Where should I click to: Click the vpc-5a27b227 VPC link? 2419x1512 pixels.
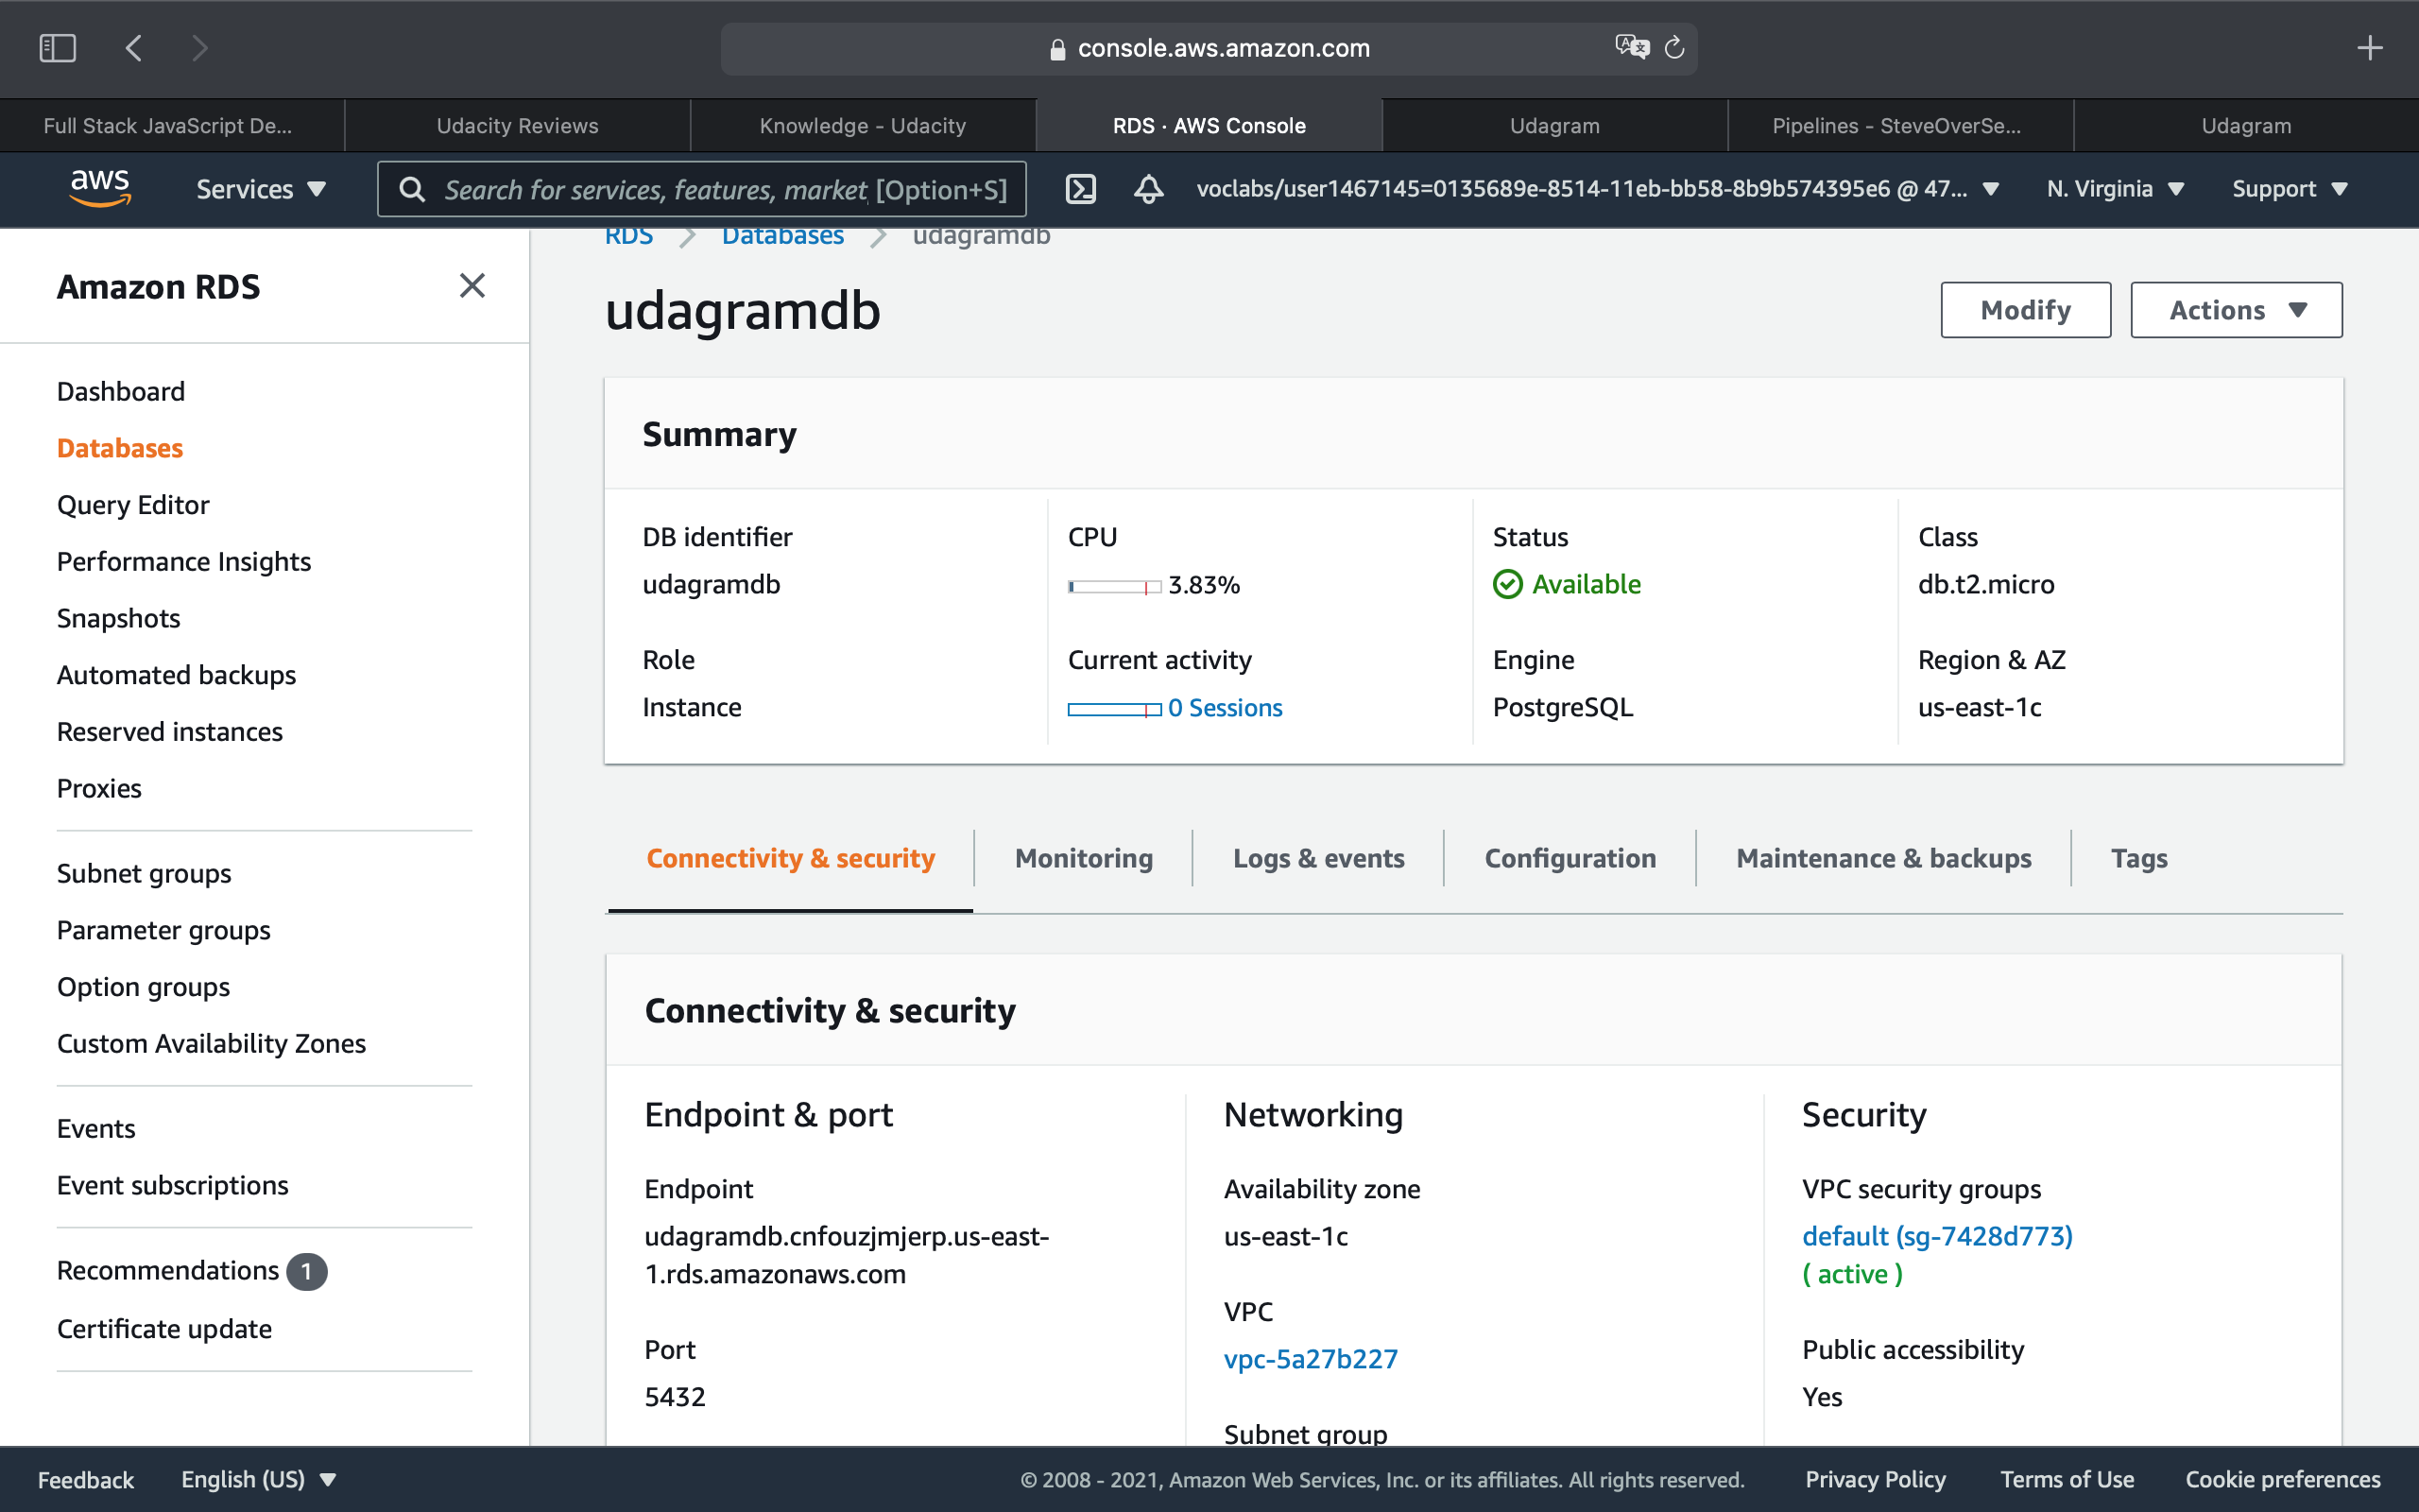tap(1310, 1359)
